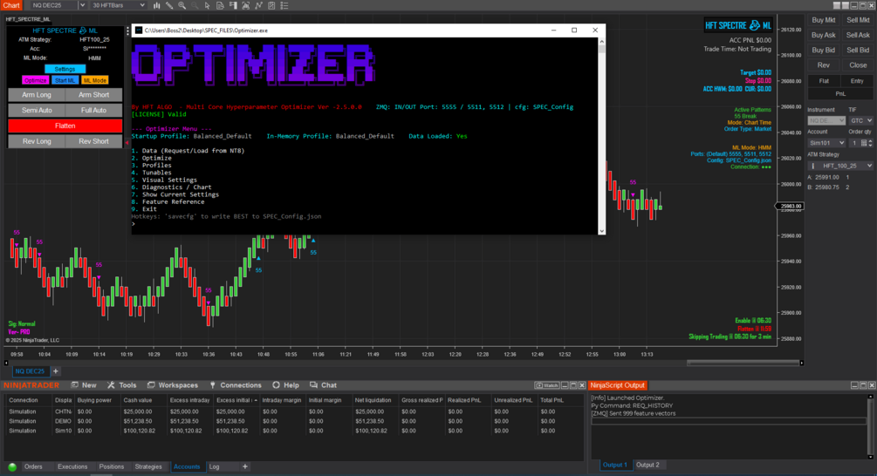Screen dimensions: 877x476
Task: Click the Watch icon above NinjaScript Output
Action: pos(546,385)
